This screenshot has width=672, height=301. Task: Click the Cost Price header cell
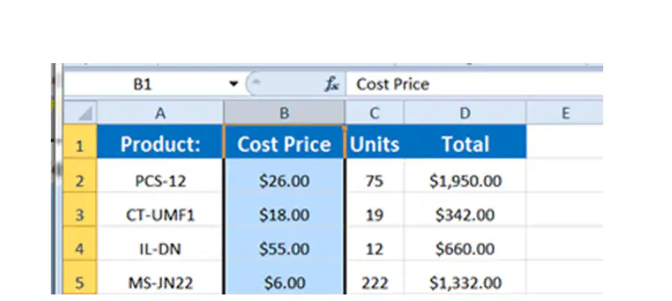[284, 142]
